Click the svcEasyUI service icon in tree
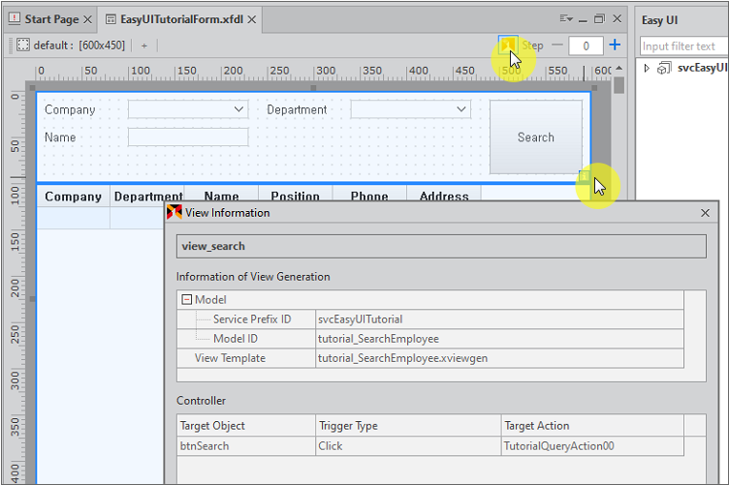This screenshot has width=729, height=485. 664,68
